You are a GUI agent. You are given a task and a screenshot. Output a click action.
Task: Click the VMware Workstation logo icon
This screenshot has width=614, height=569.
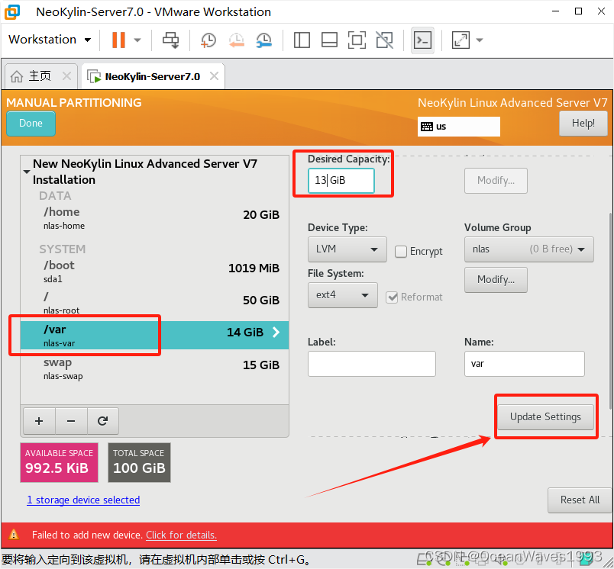[12, 12]
